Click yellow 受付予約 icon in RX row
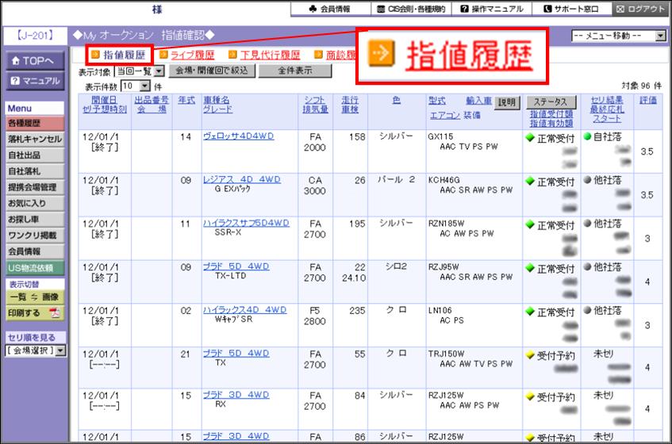This screenshot has width=672, height=444. coord(530,397)
